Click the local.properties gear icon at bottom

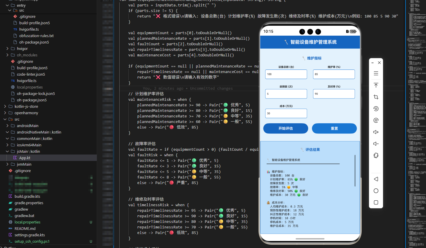[11, 222]
